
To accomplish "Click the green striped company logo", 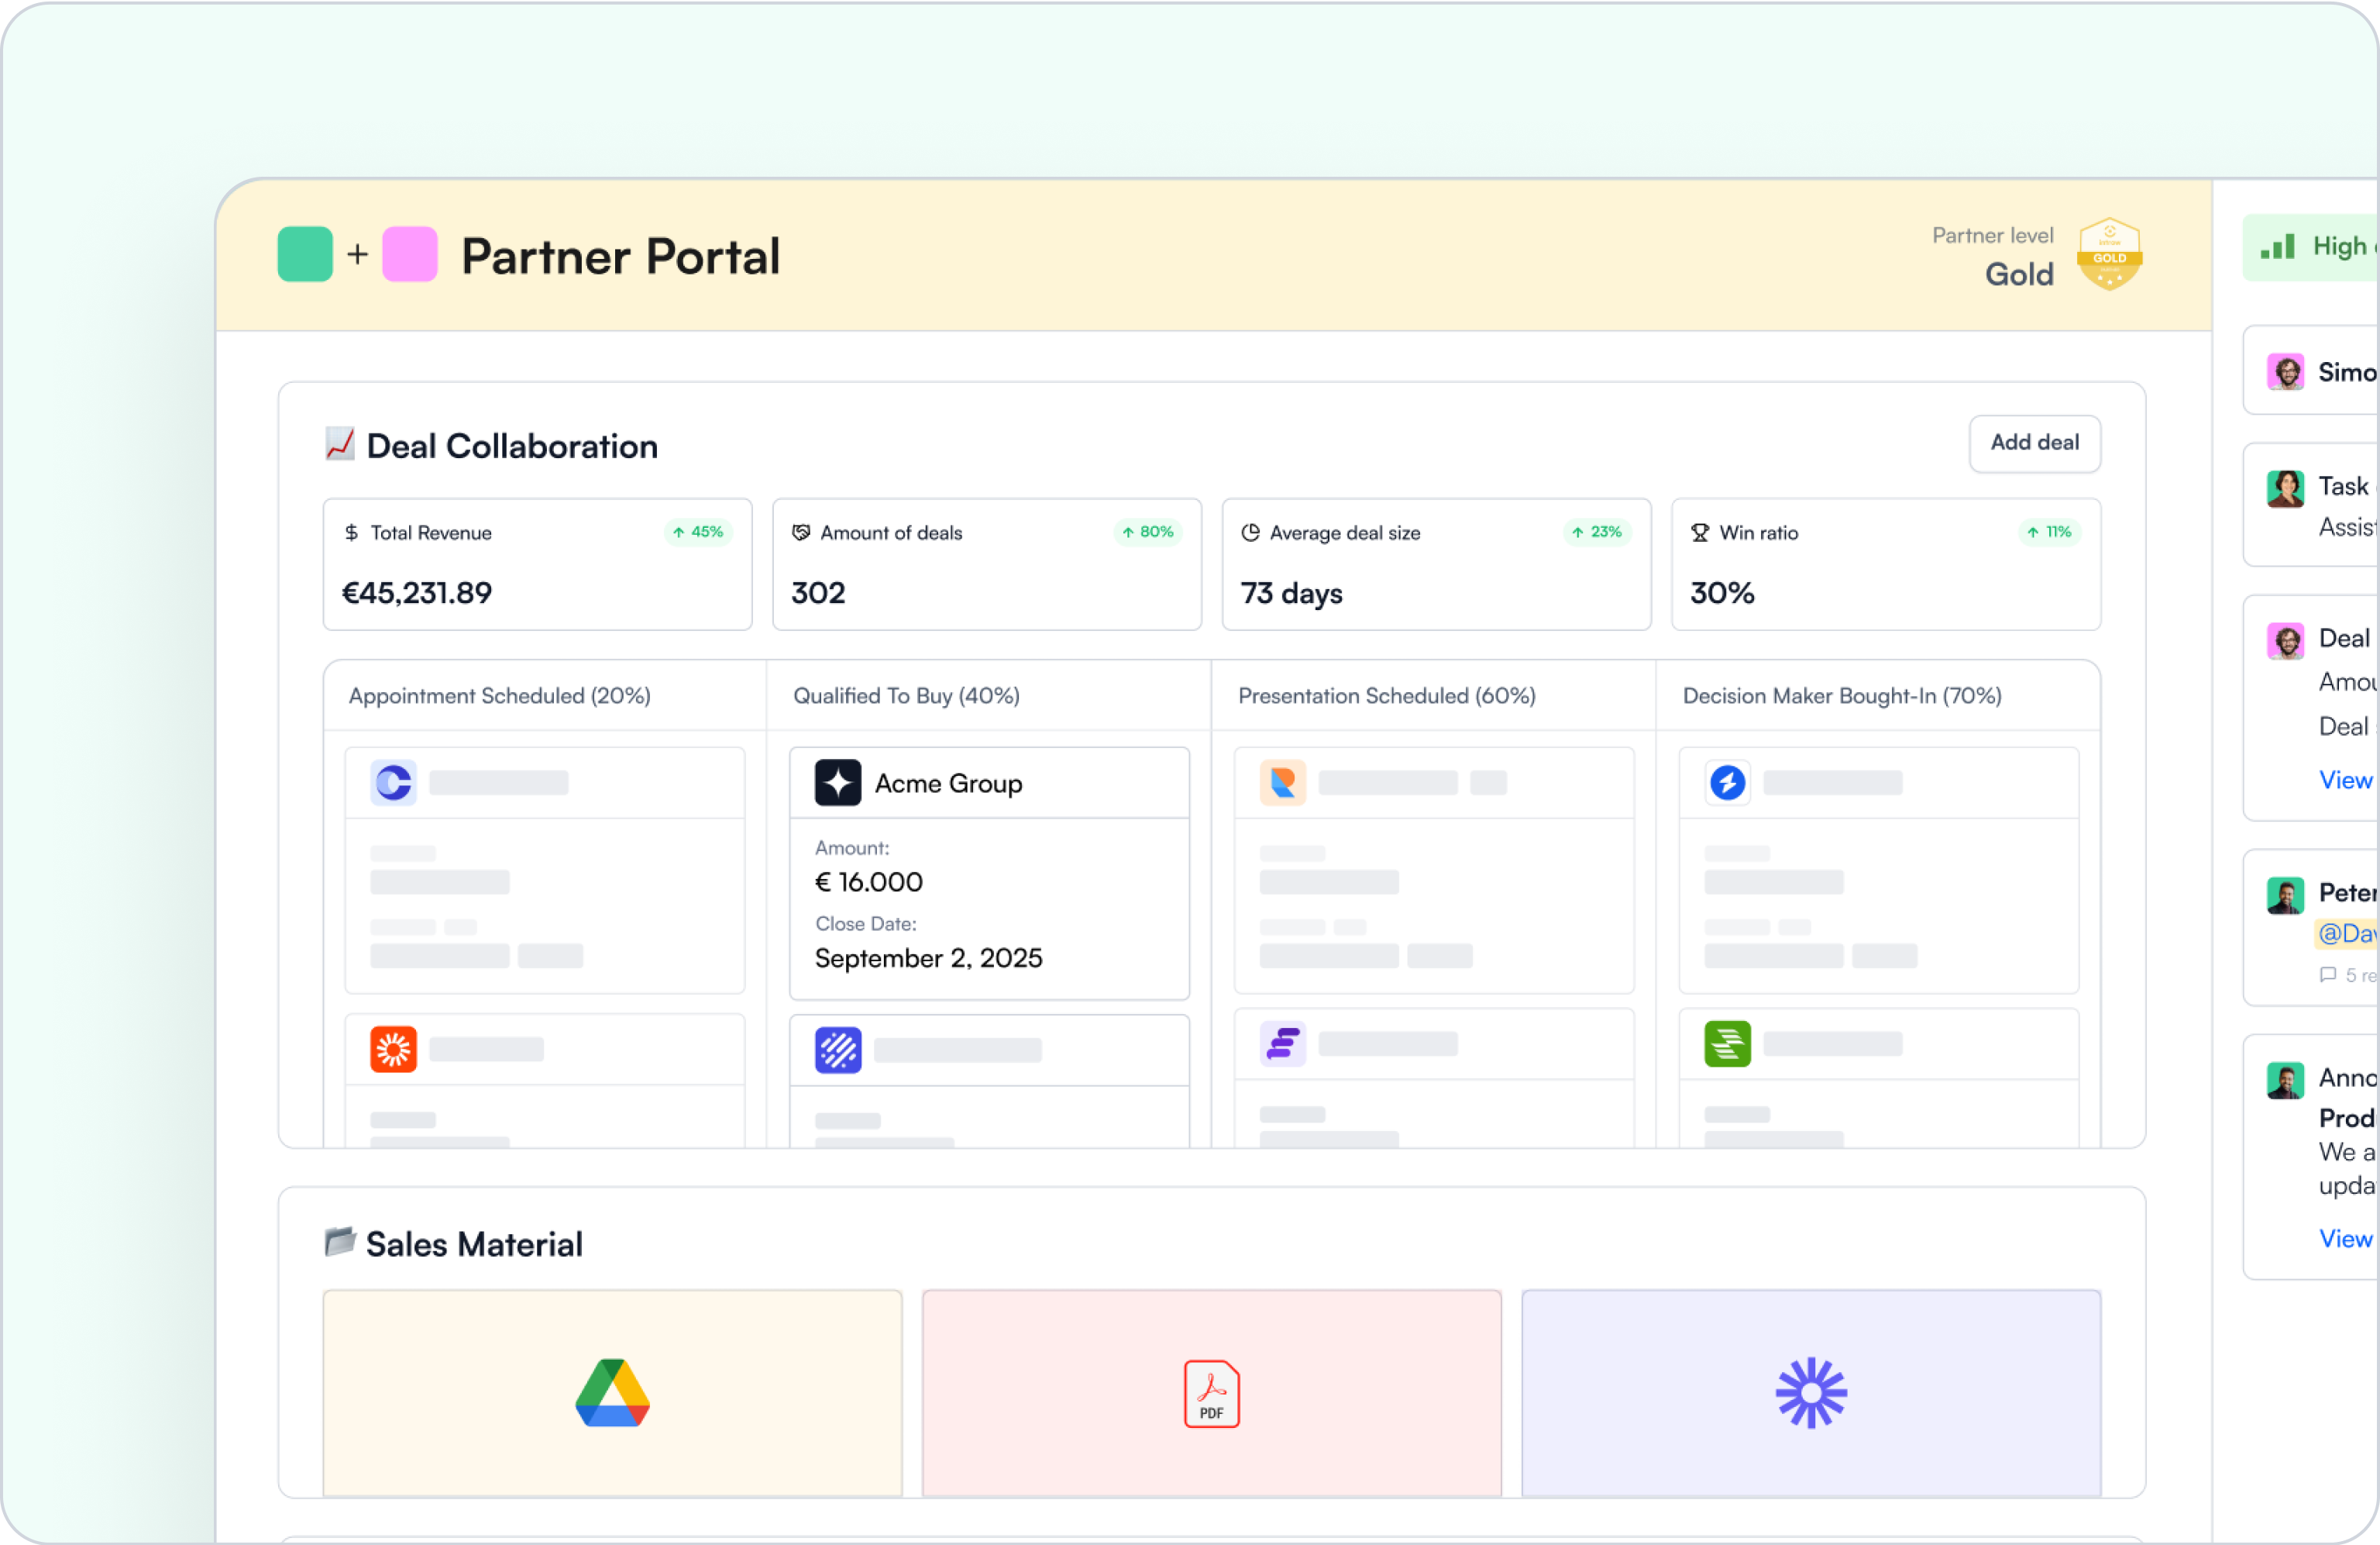I will (x=1727, y=1045).
